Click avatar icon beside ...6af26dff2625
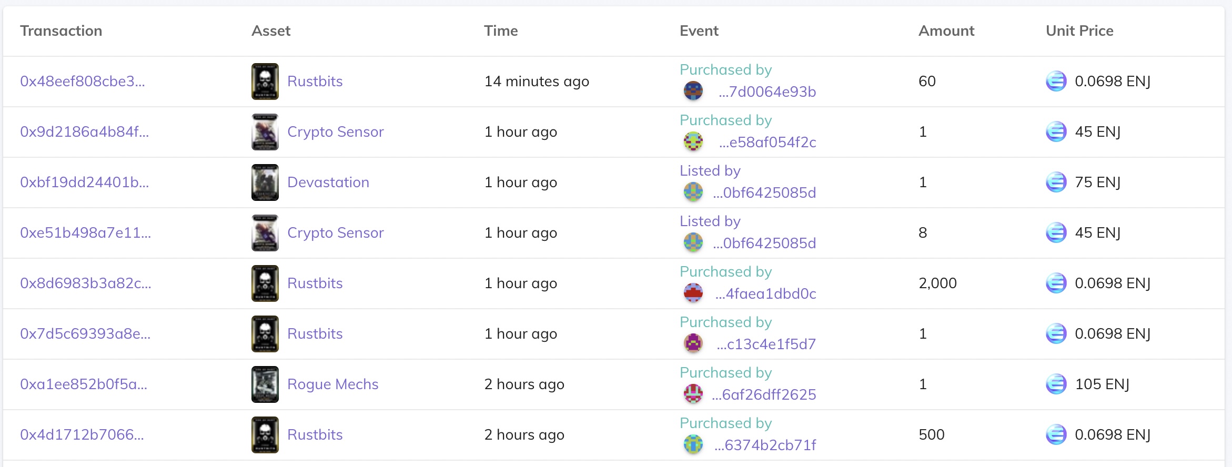Image resolution: width=1232 pixels, height=467 pixels. 693,394
